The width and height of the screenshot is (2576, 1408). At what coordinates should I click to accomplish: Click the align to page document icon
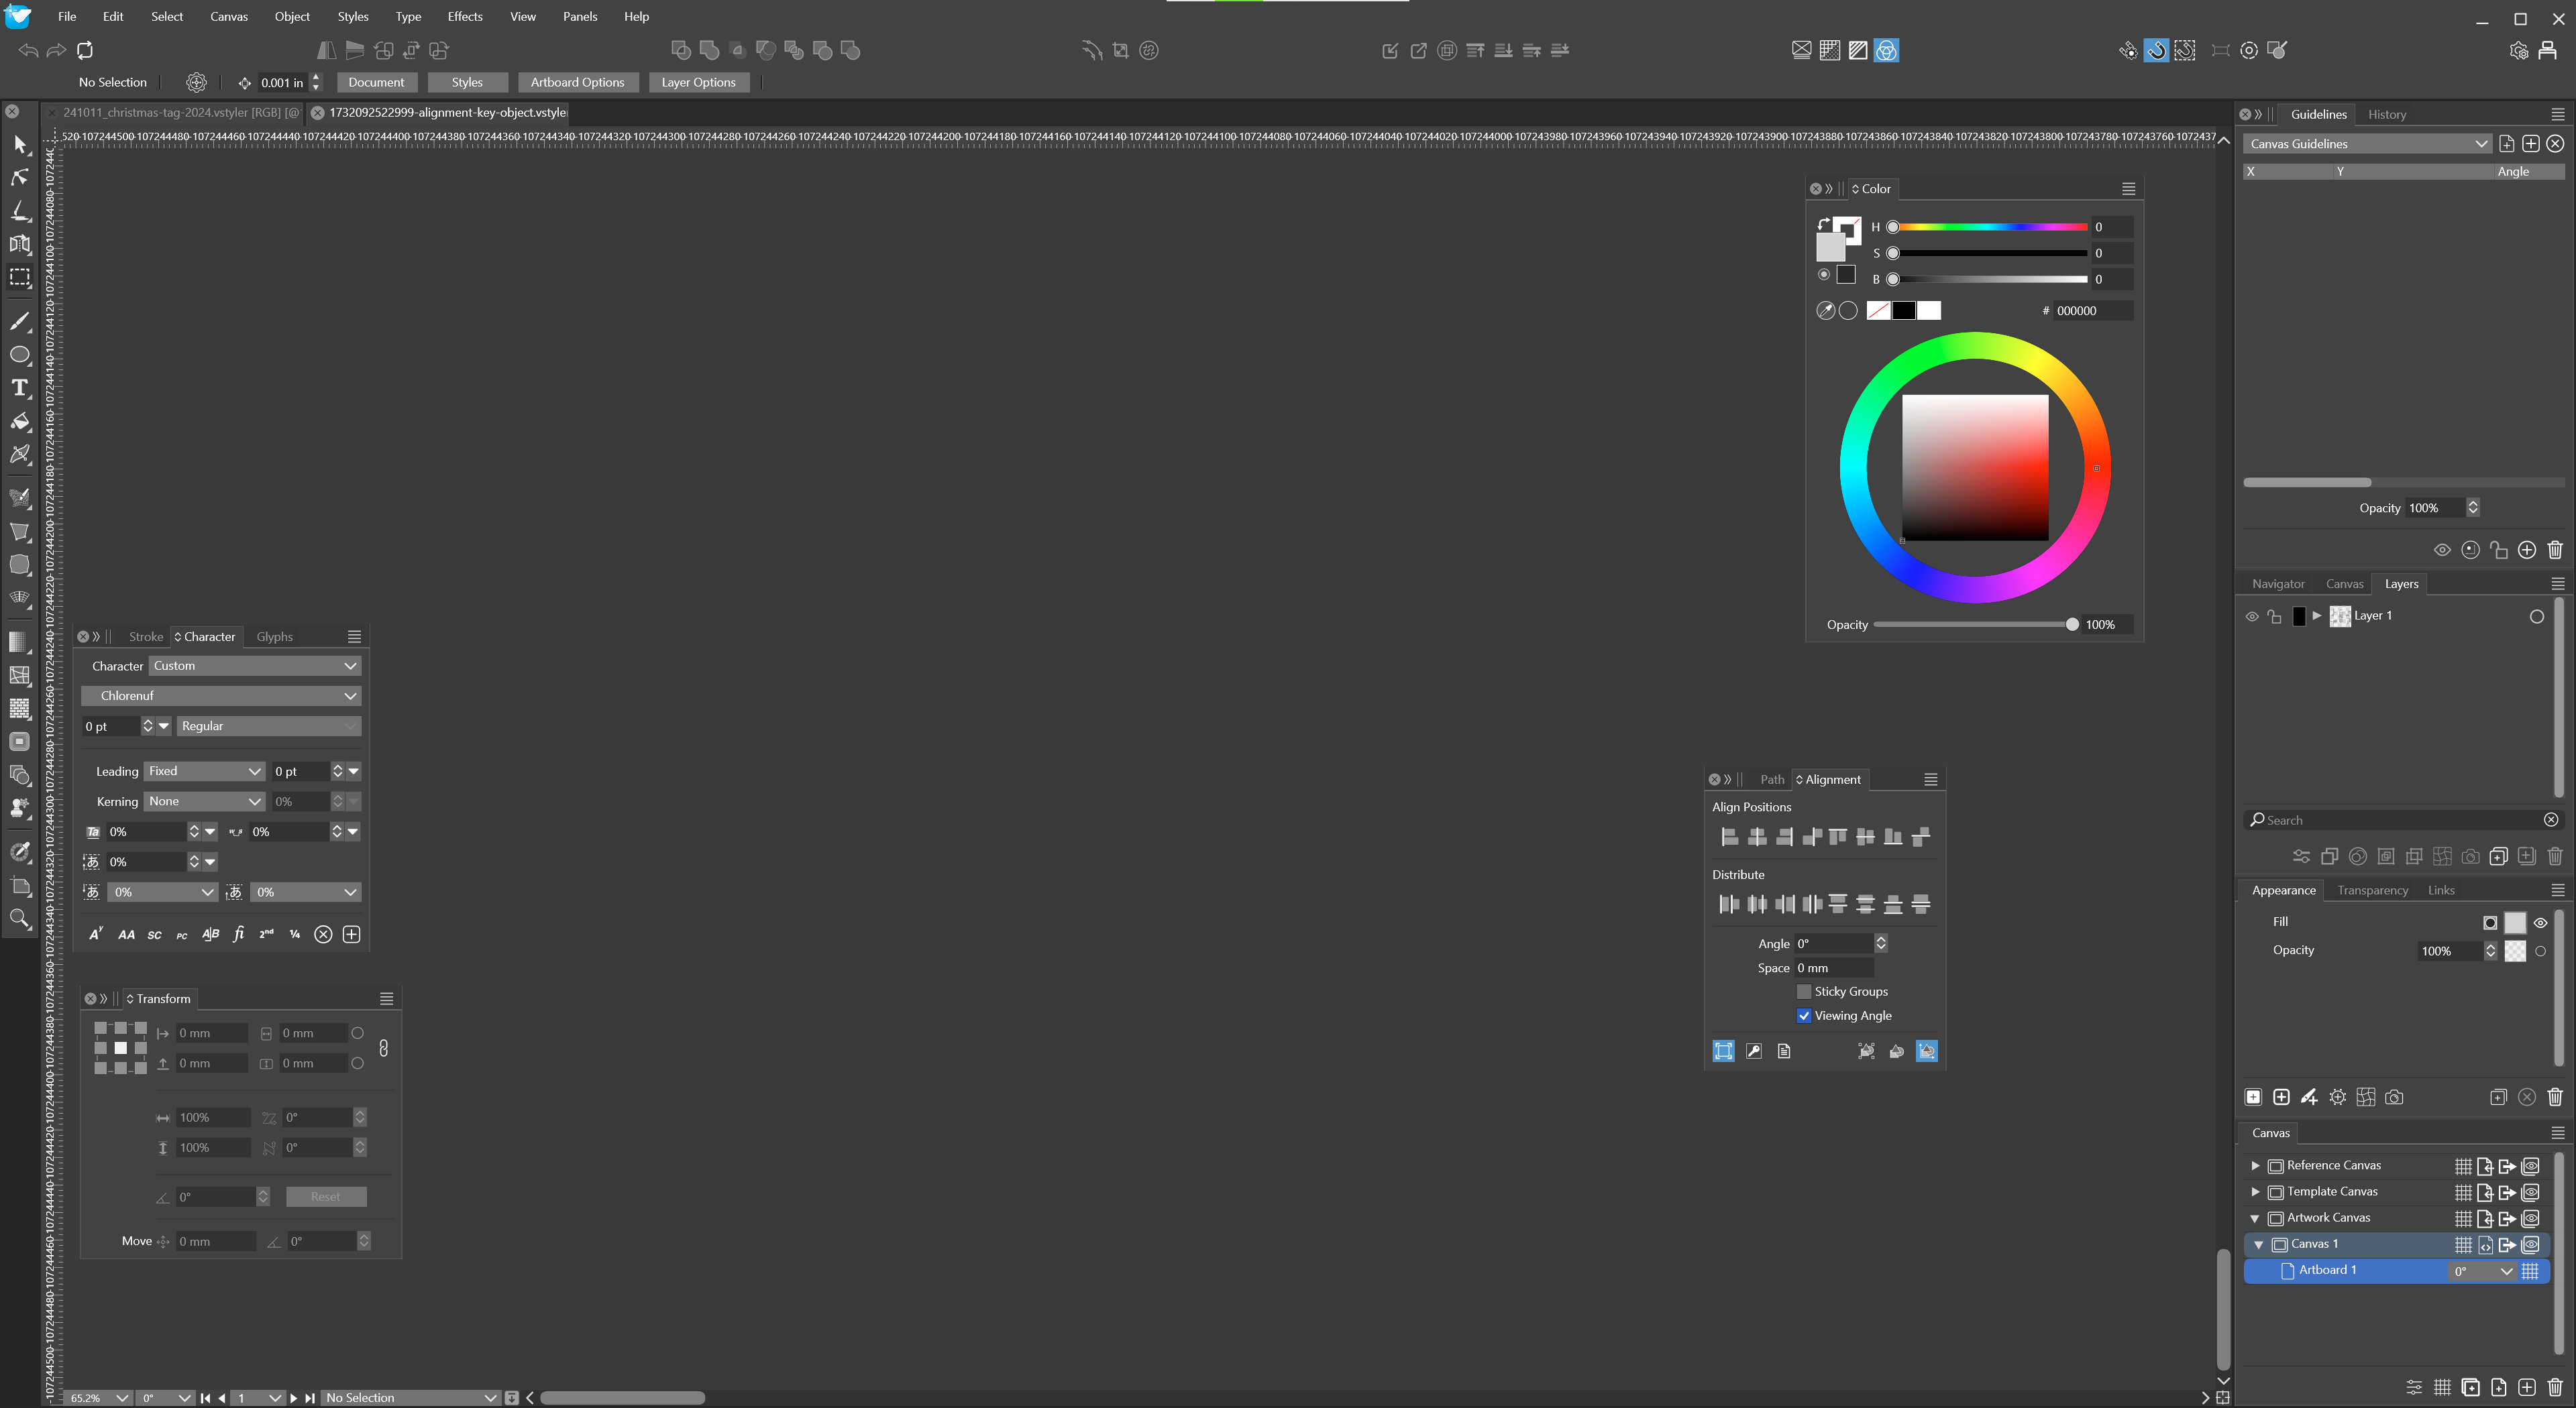1784,1050
